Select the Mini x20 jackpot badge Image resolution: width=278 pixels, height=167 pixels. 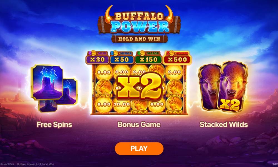click(97, 57)
